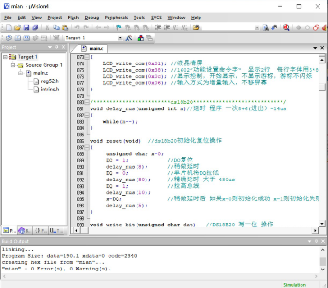Collapse the main.c tree node
328x288 pixels.
(21, 73)
